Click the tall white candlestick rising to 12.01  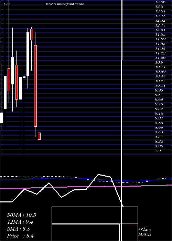[x=28, y=54]
